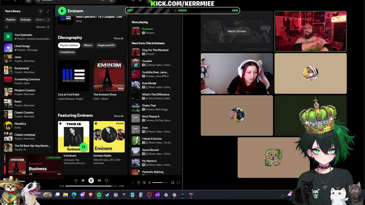This screenshot has height=205, width=365.
Task: Click the lyrics microphone icon
Action: point(133,183)
